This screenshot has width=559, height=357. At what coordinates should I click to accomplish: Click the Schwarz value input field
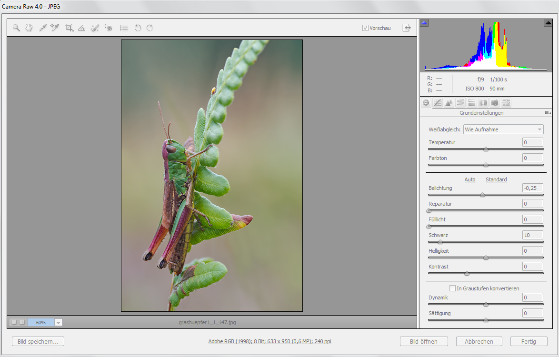tap(532, 235)
